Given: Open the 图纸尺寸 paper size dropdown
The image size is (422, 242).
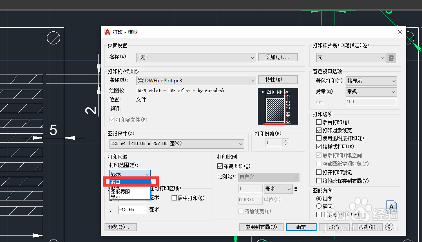Looking at the screenshot, I should [x=241, y=143].
